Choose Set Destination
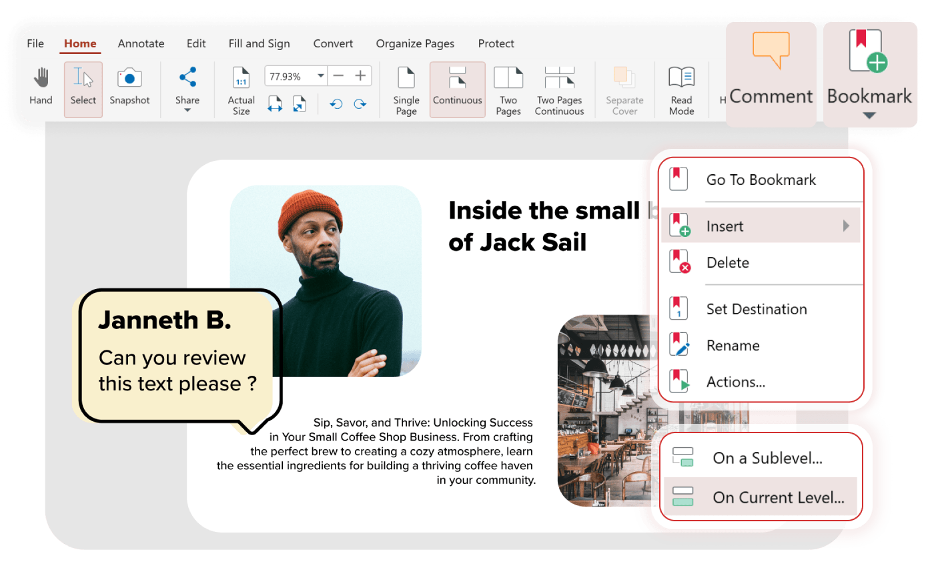 point(761,309)
